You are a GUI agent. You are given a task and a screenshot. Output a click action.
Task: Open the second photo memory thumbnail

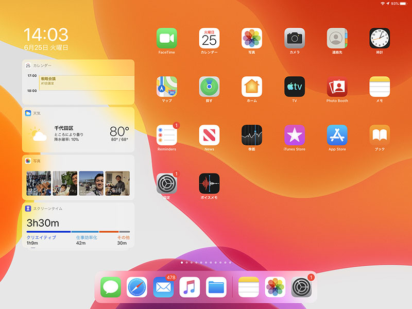(x=65, y=183)
